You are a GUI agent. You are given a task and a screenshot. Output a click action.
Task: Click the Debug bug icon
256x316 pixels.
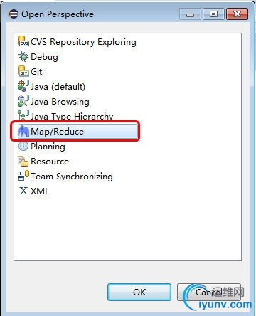[x=23, y=57]
